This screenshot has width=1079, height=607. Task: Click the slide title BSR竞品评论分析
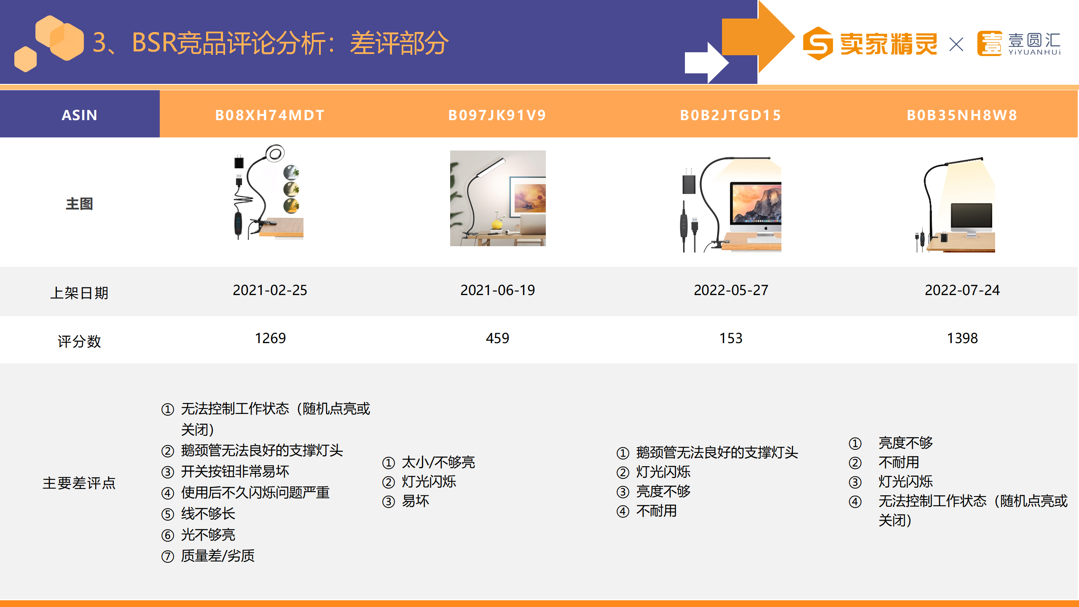(x=270, y=43)
